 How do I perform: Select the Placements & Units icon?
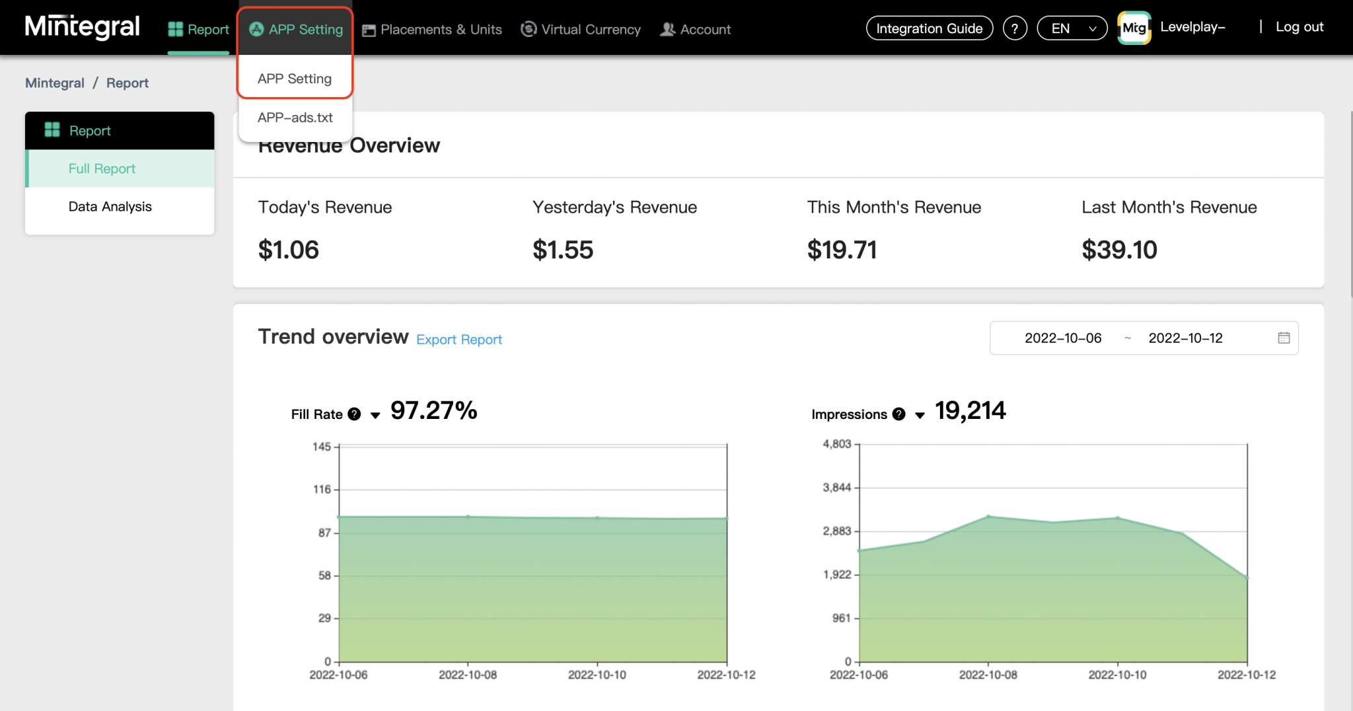point(369,28)
